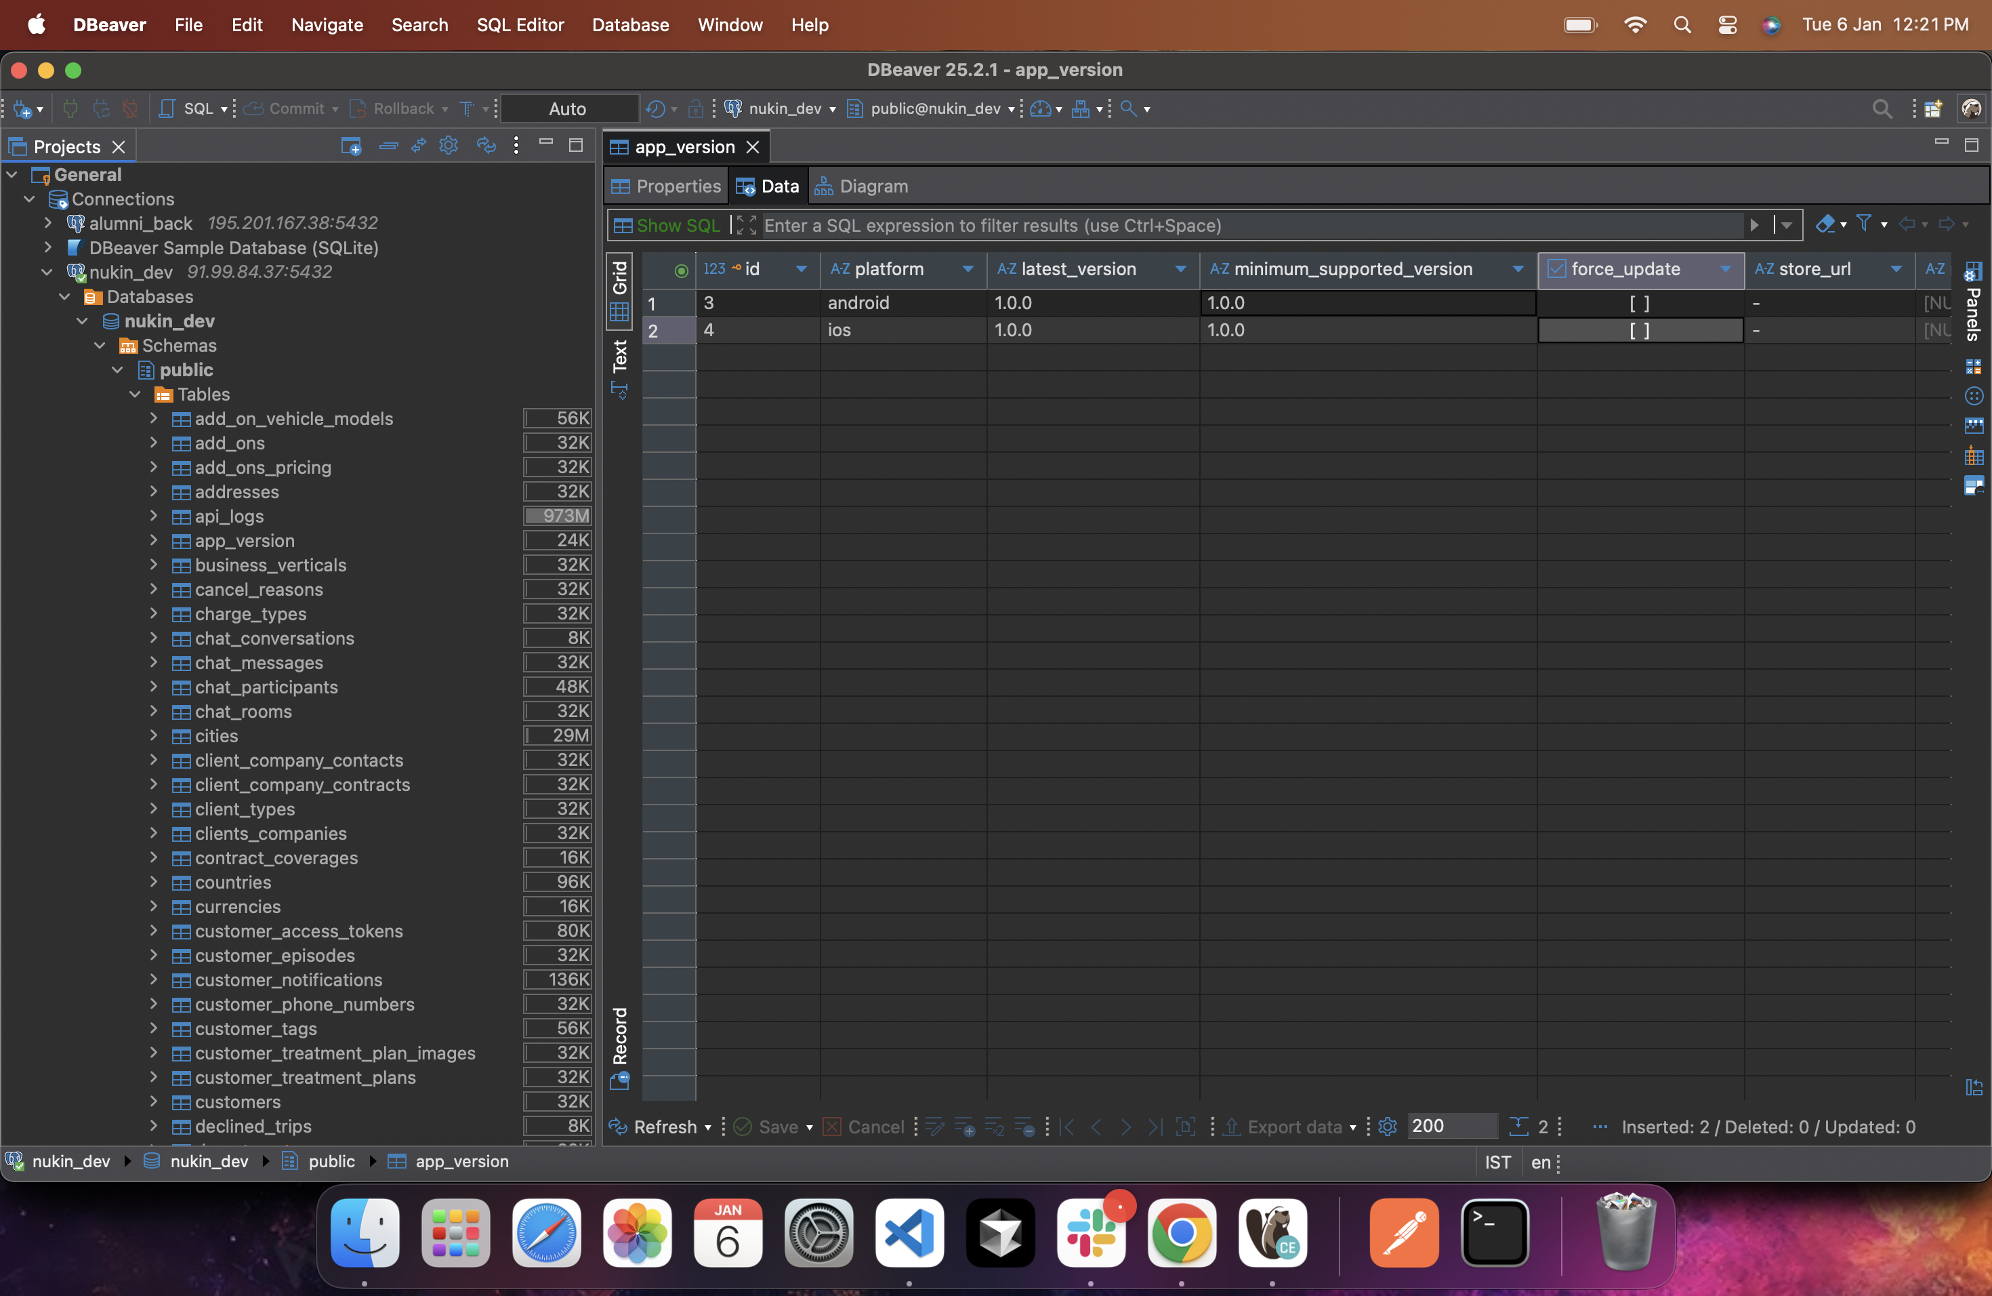Click the remove filters eraser icon
This screenshot has width=1992, height=1296.
point(1825,224)
